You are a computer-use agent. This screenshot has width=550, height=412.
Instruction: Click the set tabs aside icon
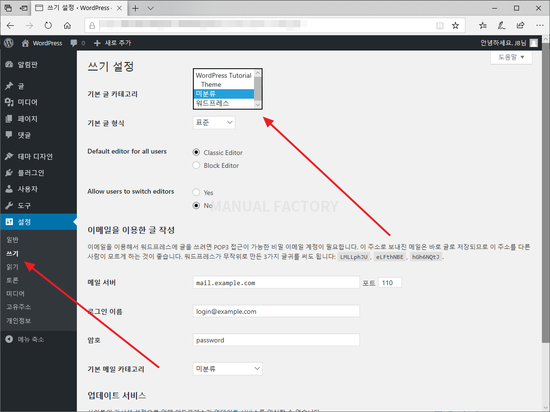coord(23,8)
